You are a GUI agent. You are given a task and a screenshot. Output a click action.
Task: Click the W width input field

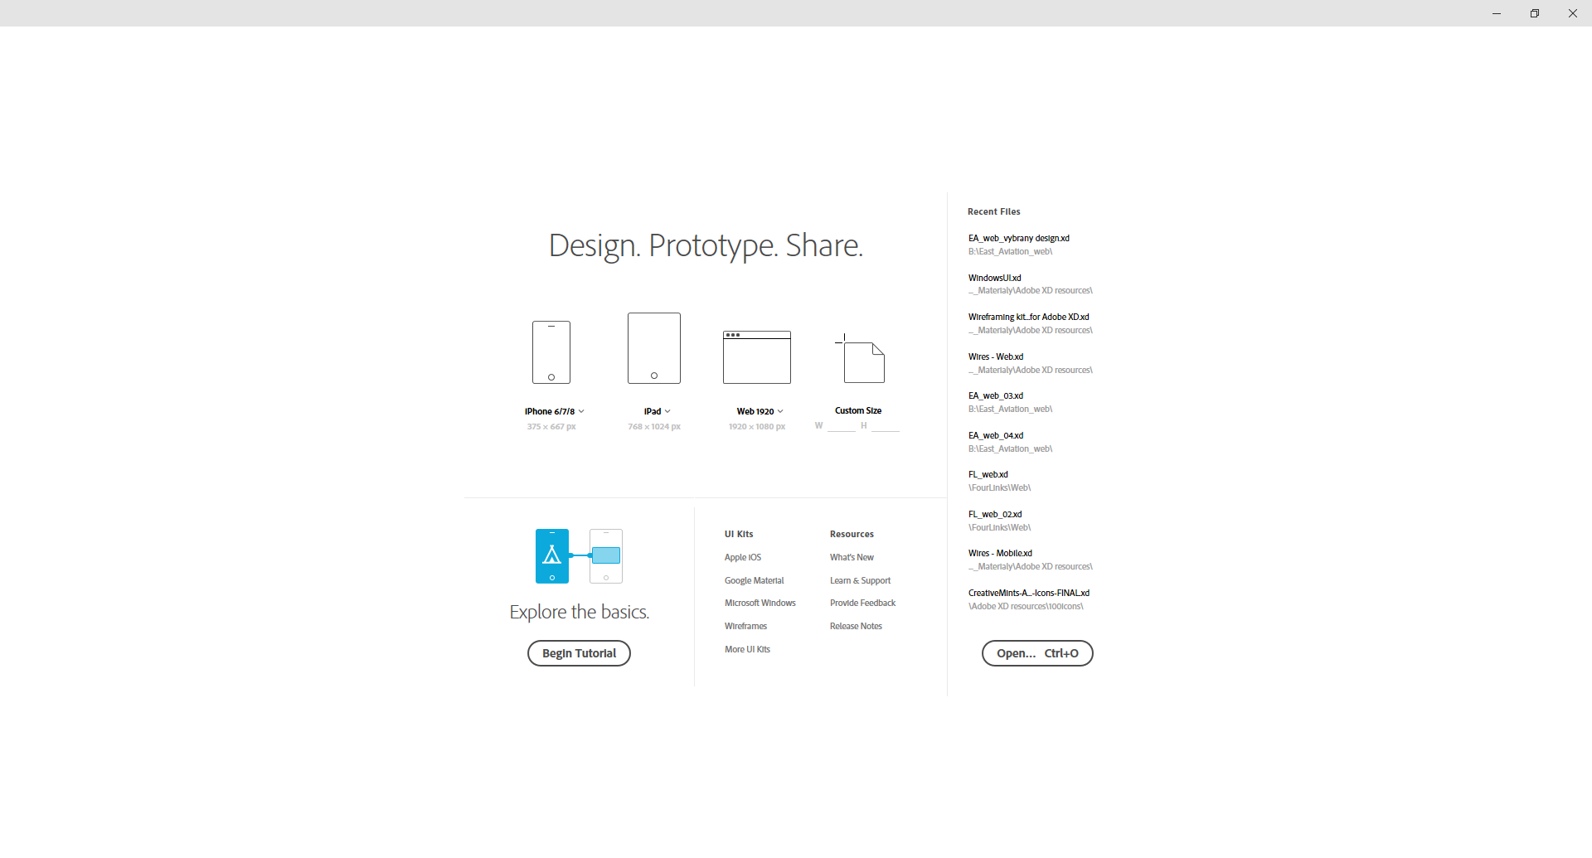pos(839,425)
